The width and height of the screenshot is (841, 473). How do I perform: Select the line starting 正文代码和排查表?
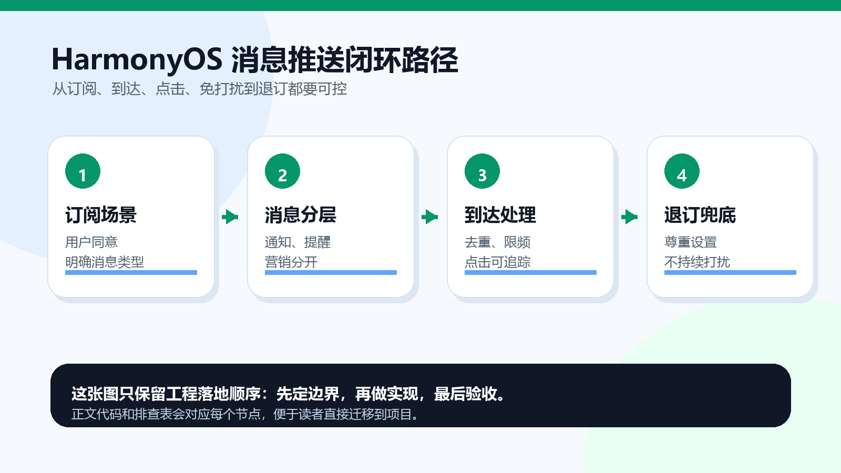coord(246,414)
